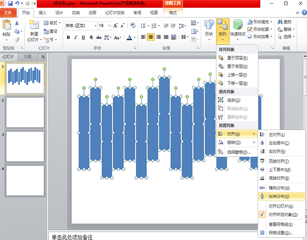Toggle text Shadow formatting
Screen dimensions: 307x240
(91, 37)
